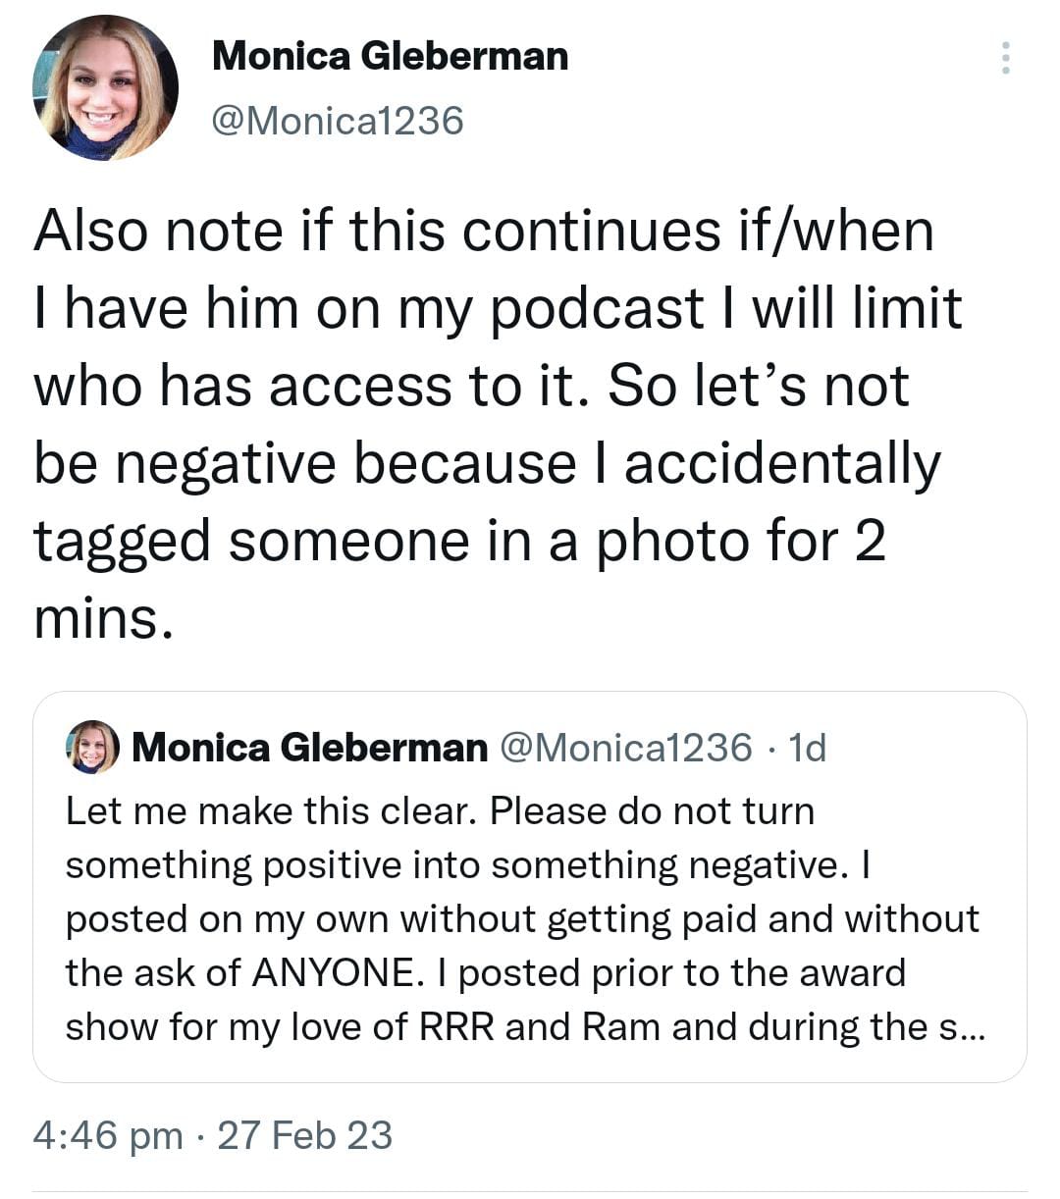Expand the truncated quoted text at the ellipsis
Screen dimensions: 1060x1199
point(959,1027)
